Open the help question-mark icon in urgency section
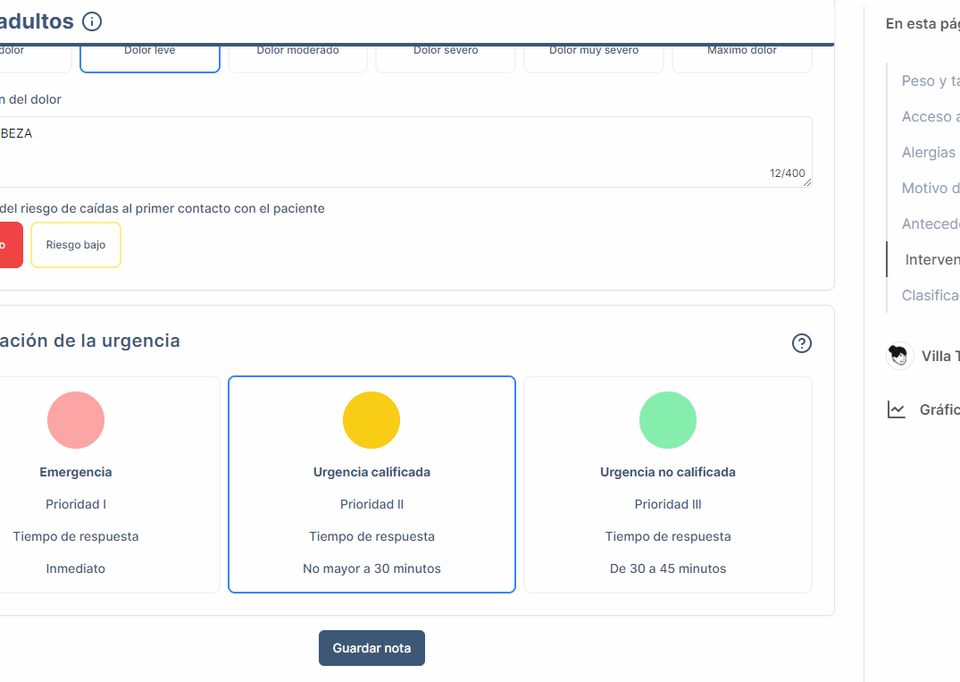 pyautogui.click(x=801, y=343)
